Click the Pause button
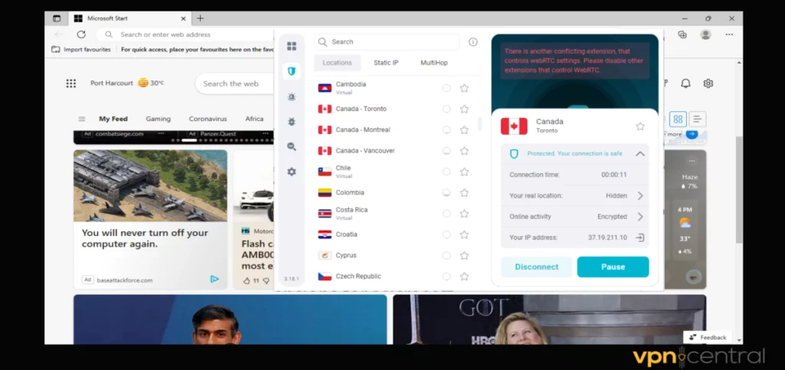The height and width of the screenshot is (370, 785). (x=613, y=267)
